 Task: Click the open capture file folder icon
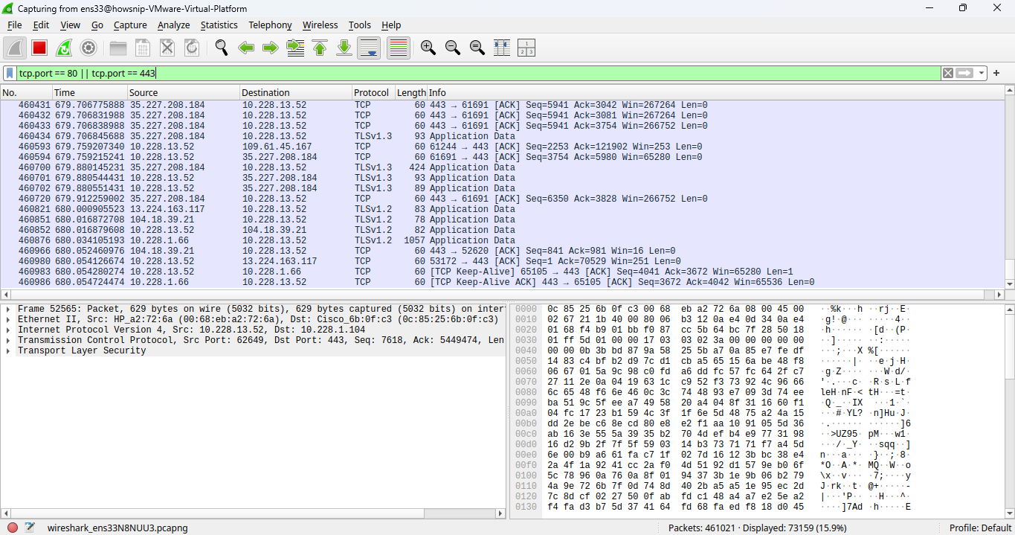pyautogui.click(x=118, y=48)
